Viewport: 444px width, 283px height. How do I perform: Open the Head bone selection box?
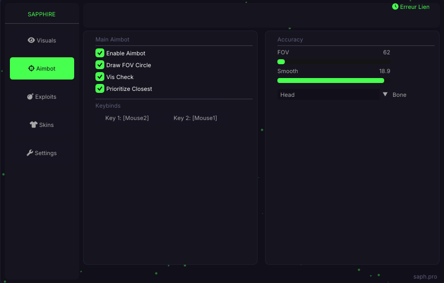(x=328, y=95)
